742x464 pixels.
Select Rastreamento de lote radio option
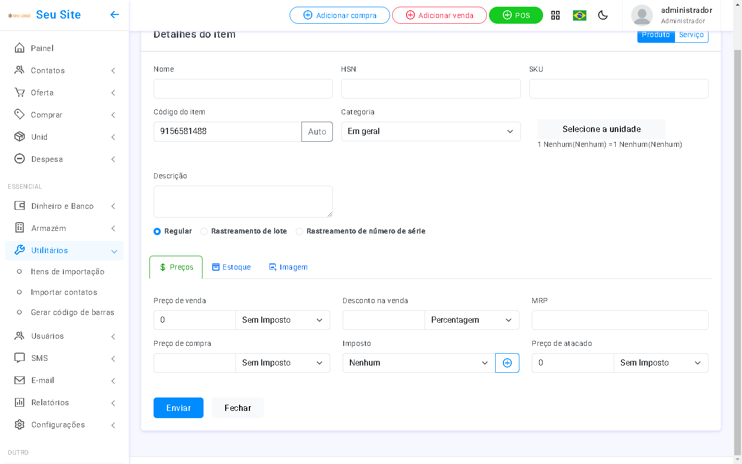pyautogui.click(x=204, y=231)
